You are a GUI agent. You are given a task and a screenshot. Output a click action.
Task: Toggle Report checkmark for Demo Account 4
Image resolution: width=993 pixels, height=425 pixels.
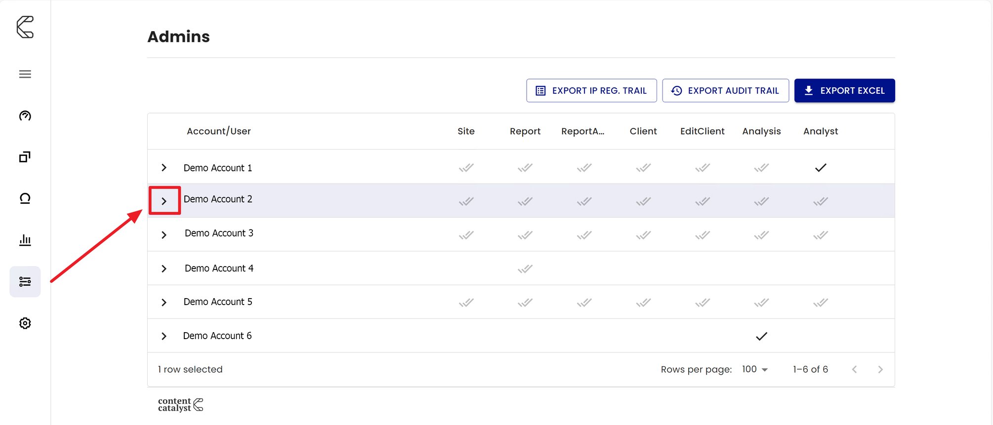(525, 269)
